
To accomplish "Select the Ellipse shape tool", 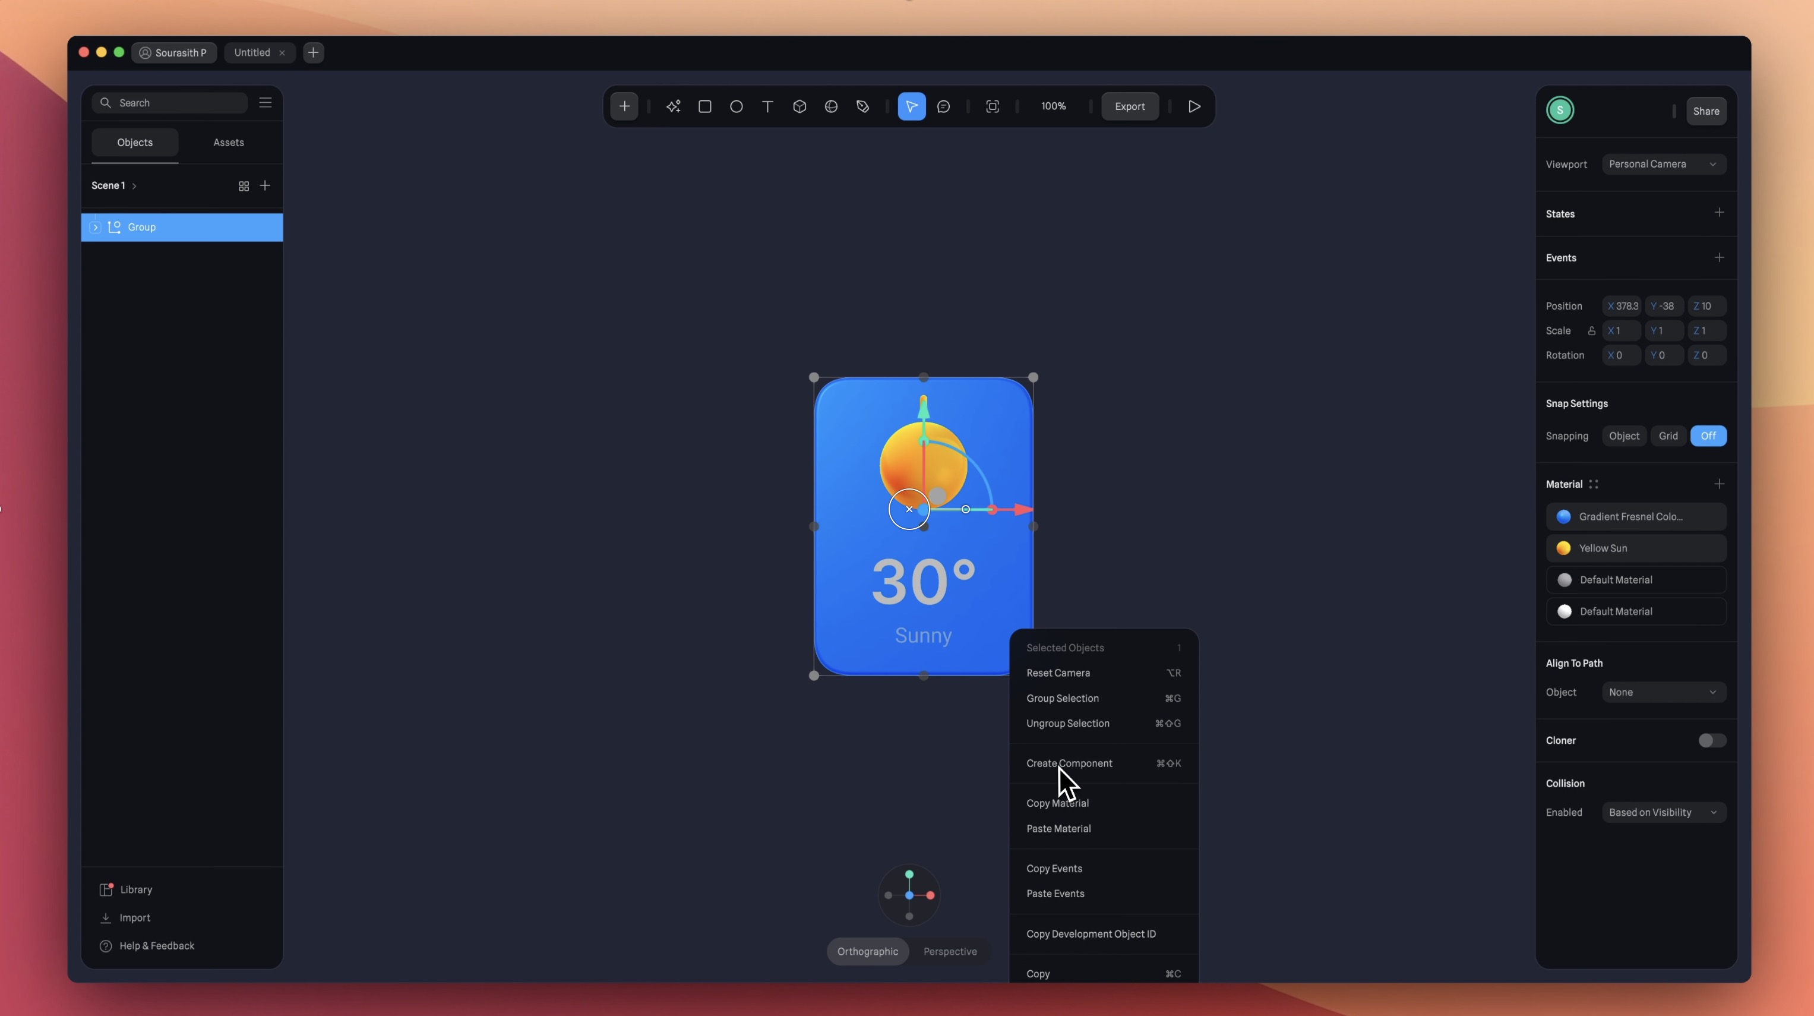I will [x=736, y=106].
